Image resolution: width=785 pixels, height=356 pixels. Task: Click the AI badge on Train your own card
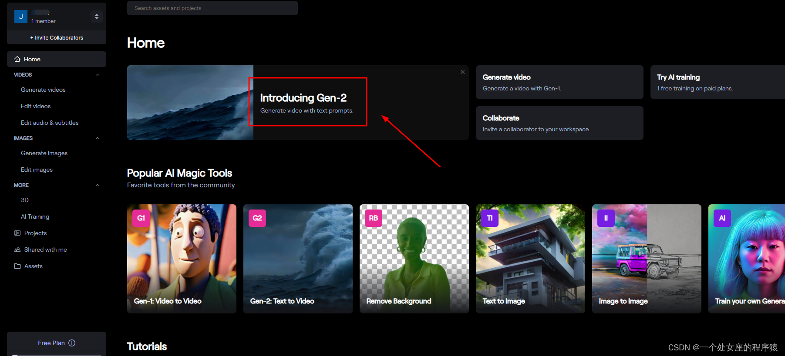[x=722, y=218]
